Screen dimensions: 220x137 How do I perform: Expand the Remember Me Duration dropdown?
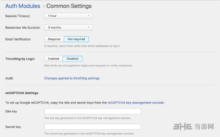(68, 27)
